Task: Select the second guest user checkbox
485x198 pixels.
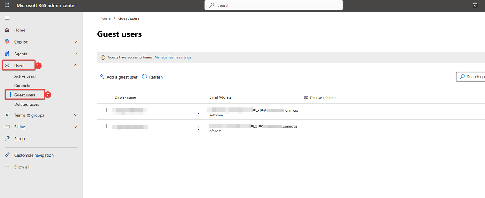Action: tap(104, 126)
